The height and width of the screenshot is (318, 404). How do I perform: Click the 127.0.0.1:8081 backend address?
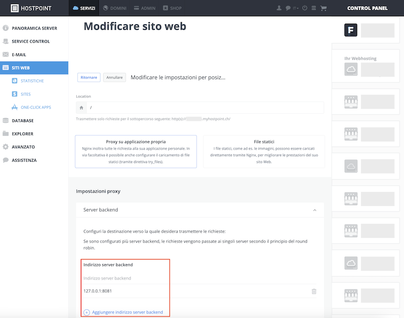(x=97, y=291)
